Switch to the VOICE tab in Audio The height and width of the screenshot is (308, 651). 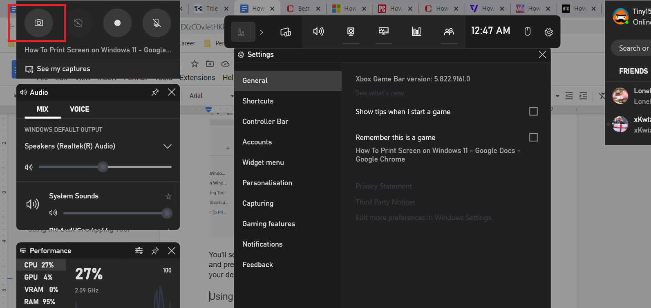coord(80,109)
